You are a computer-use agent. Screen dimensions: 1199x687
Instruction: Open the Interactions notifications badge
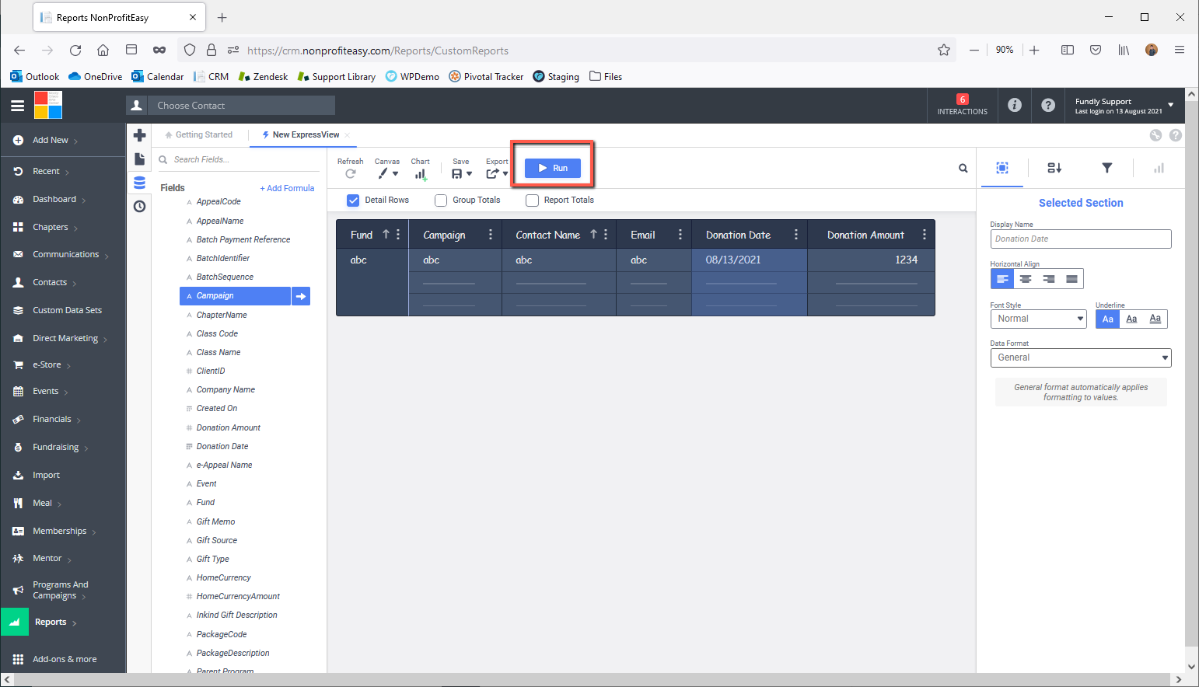[x=963, y=105]
